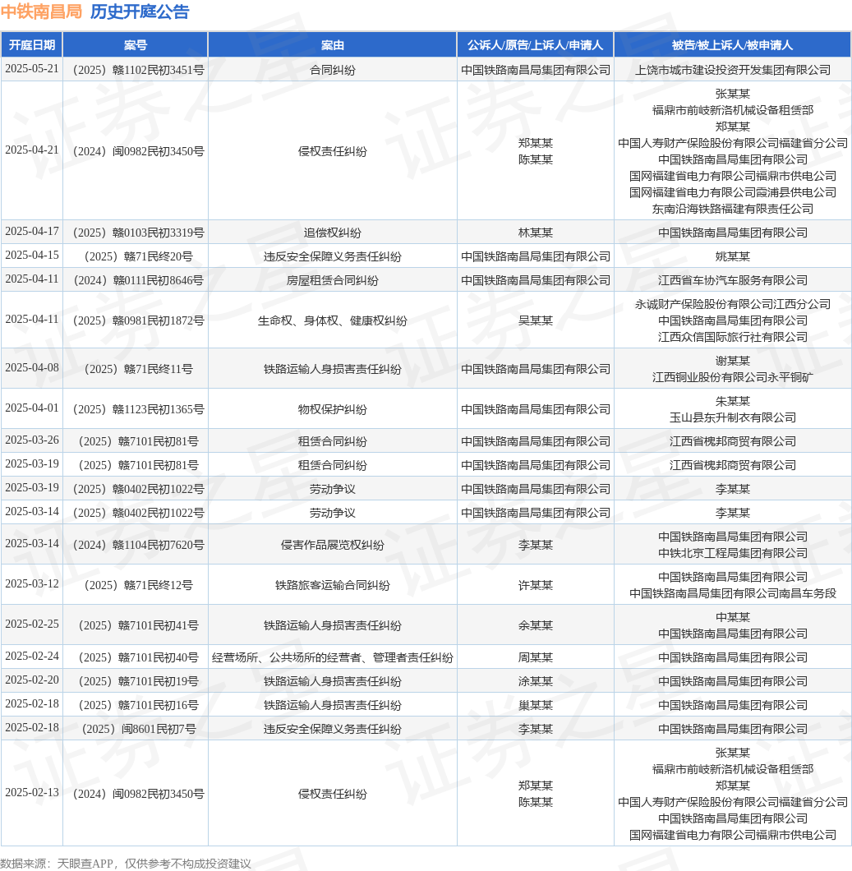The width and height of the screenshot is (852, 871).
Task: Select the 公诉人/原告/上诉人/申请人 column header
Action: click(x=536, y=45)
